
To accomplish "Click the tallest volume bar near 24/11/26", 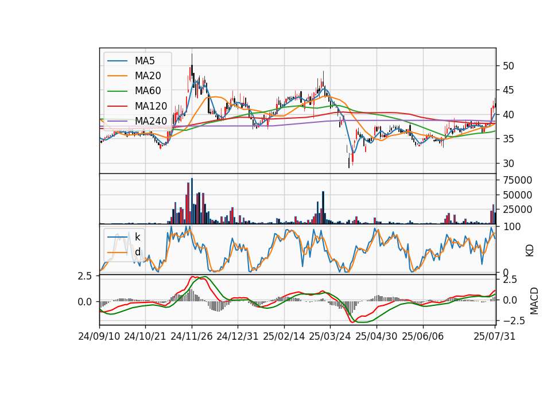I will tap(192, 201).
